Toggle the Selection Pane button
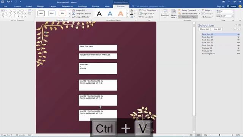This screenshot has height=137, width=243. 188,17
